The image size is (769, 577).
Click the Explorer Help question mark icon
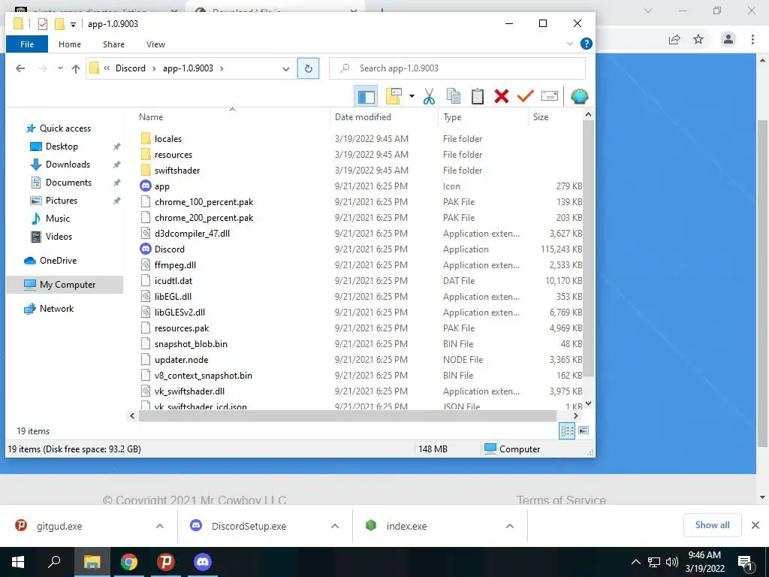click(586, 44)
